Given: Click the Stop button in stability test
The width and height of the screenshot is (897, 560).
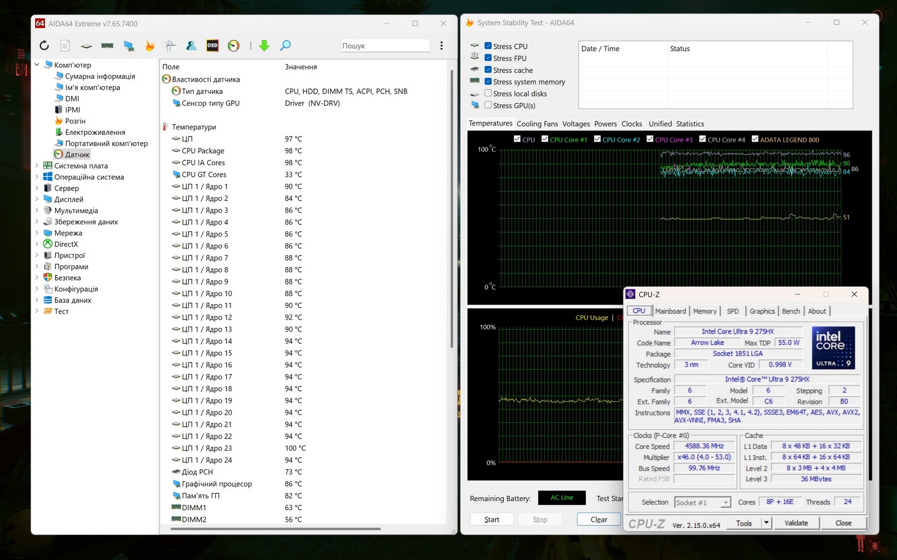Looking at the screenshot, I should tap(540, 520).
